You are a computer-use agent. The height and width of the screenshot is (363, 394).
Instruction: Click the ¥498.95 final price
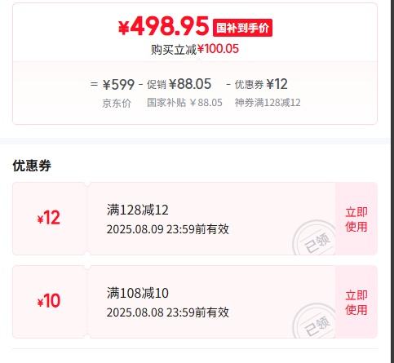(163, 26)
